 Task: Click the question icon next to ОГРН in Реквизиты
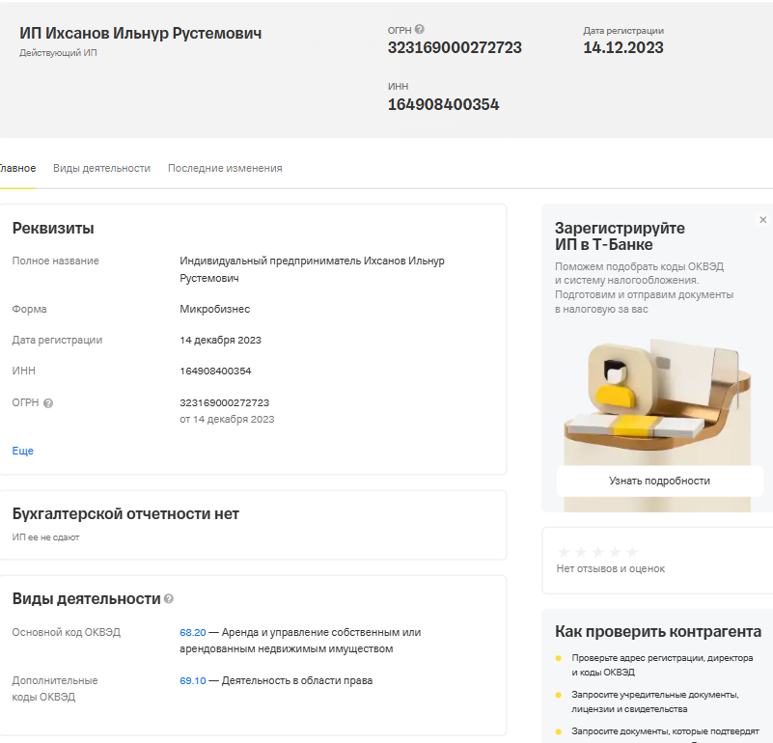(x=48, y=403)
